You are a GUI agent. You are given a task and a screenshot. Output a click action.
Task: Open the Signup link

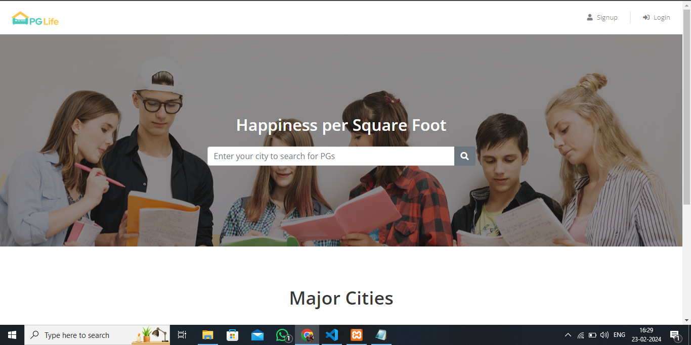[602, 18]
